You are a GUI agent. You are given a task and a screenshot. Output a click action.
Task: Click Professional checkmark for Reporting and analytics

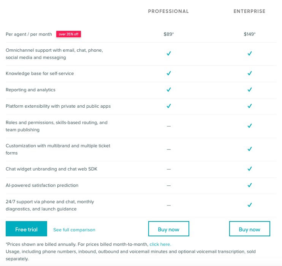(x=169, y=90)
